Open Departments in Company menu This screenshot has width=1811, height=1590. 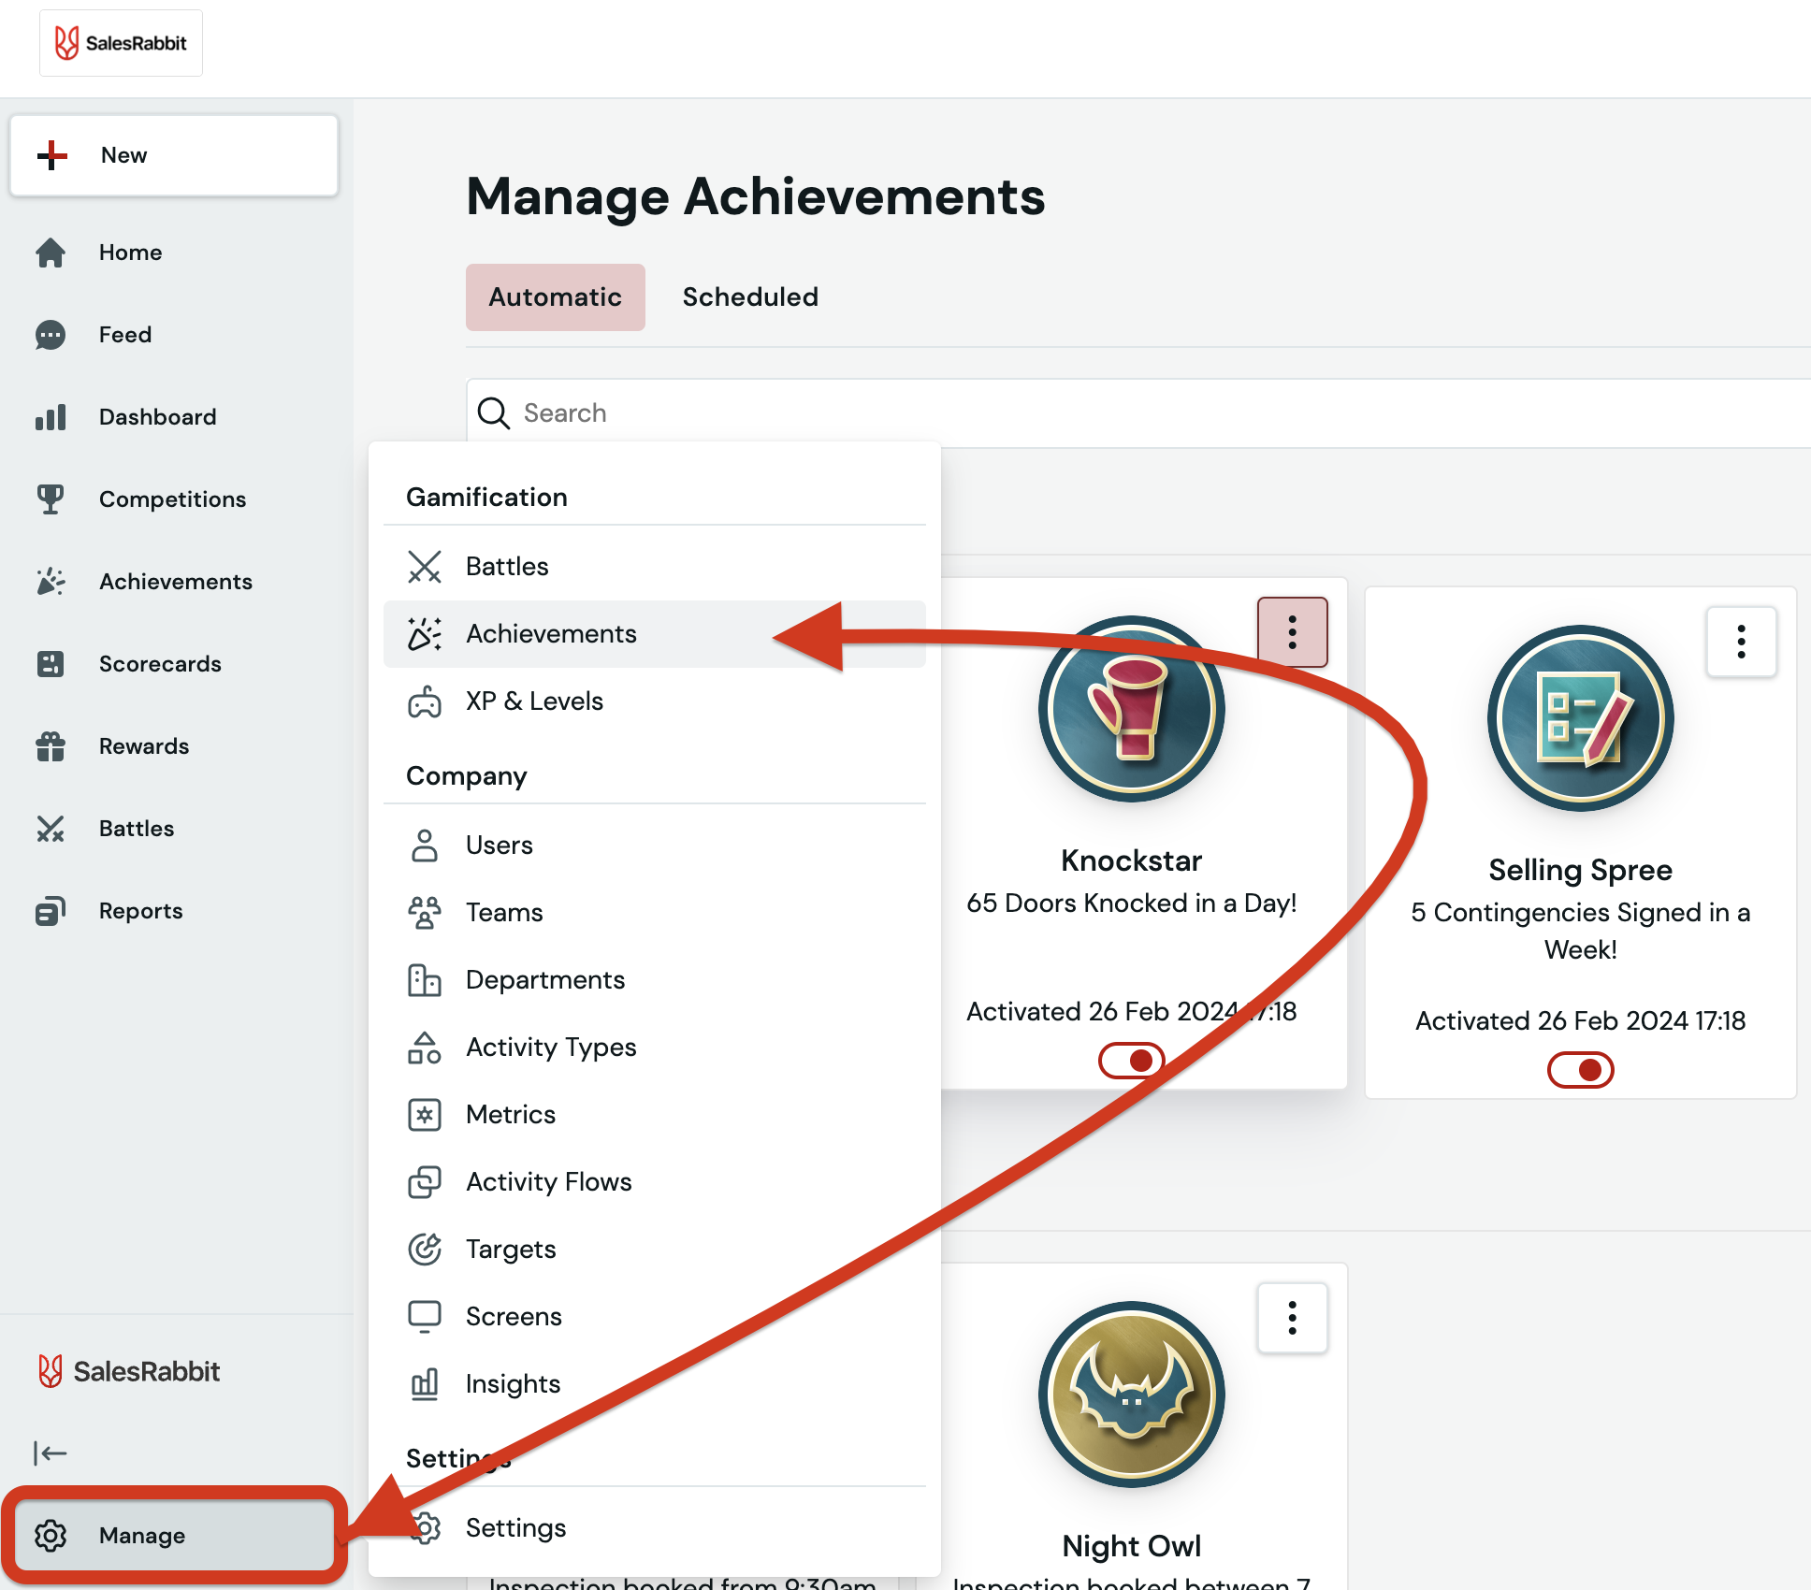[x=655, y=980]
